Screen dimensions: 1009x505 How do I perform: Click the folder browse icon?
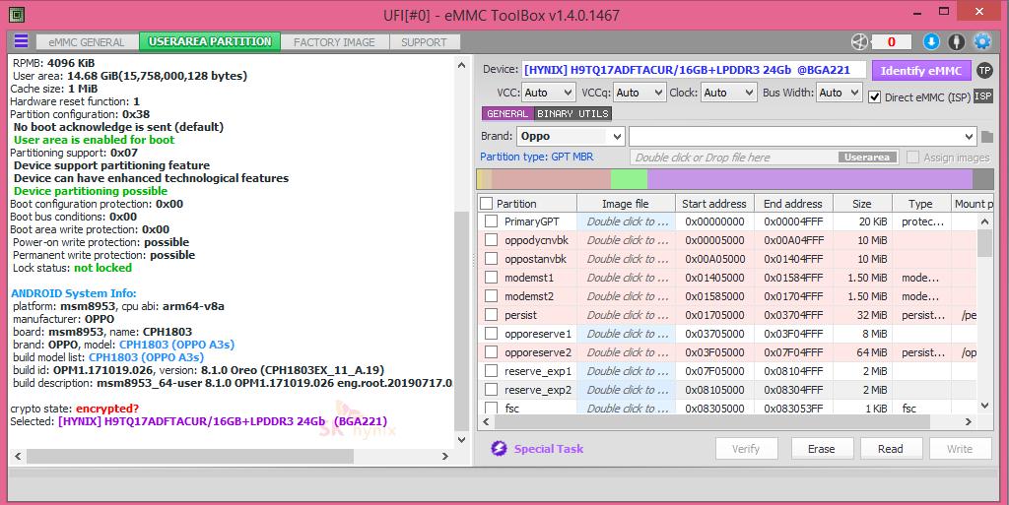[987, 136]
